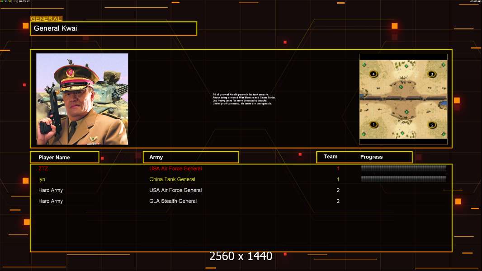
Task: Click the China Tank General army entry
Action: 172,179
